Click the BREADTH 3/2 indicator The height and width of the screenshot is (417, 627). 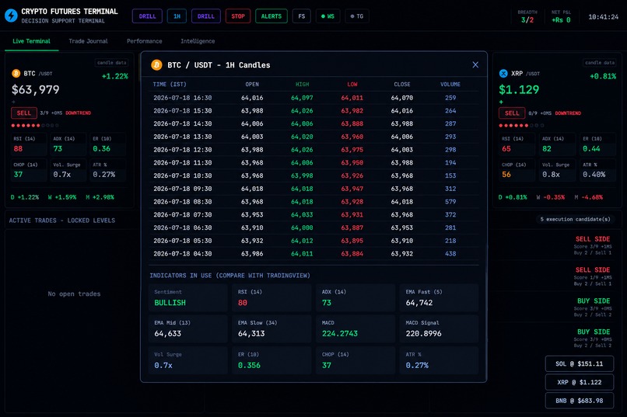pyautogui.click(x=527, y=16)
